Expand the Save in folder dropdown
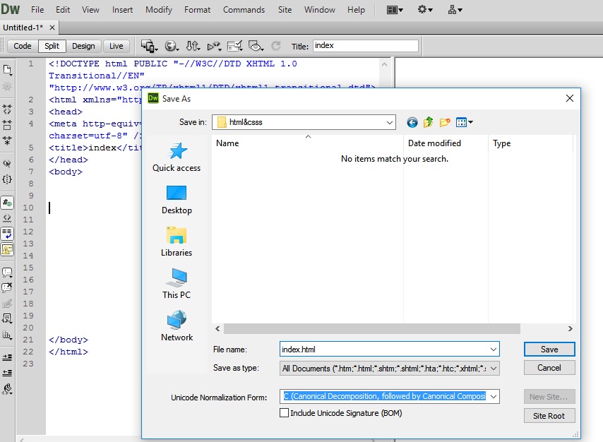603x442 pixels. coord(390,122)
